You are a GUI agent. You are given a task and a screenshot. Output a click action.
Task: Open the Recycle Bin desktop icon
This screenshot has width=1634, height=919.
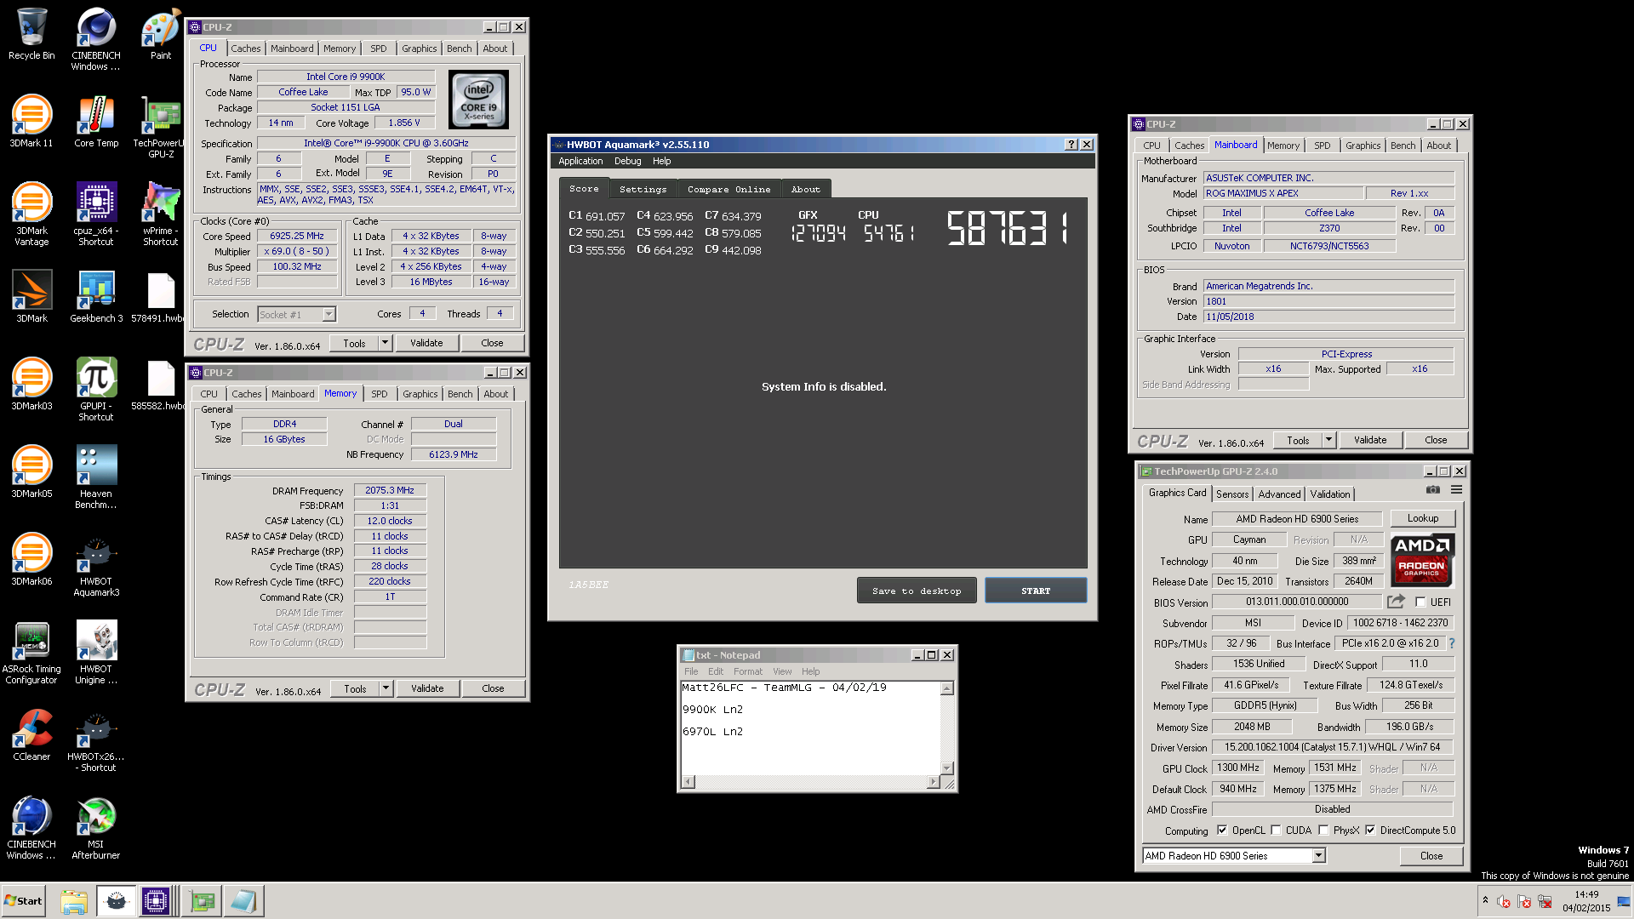coord(31,34)
